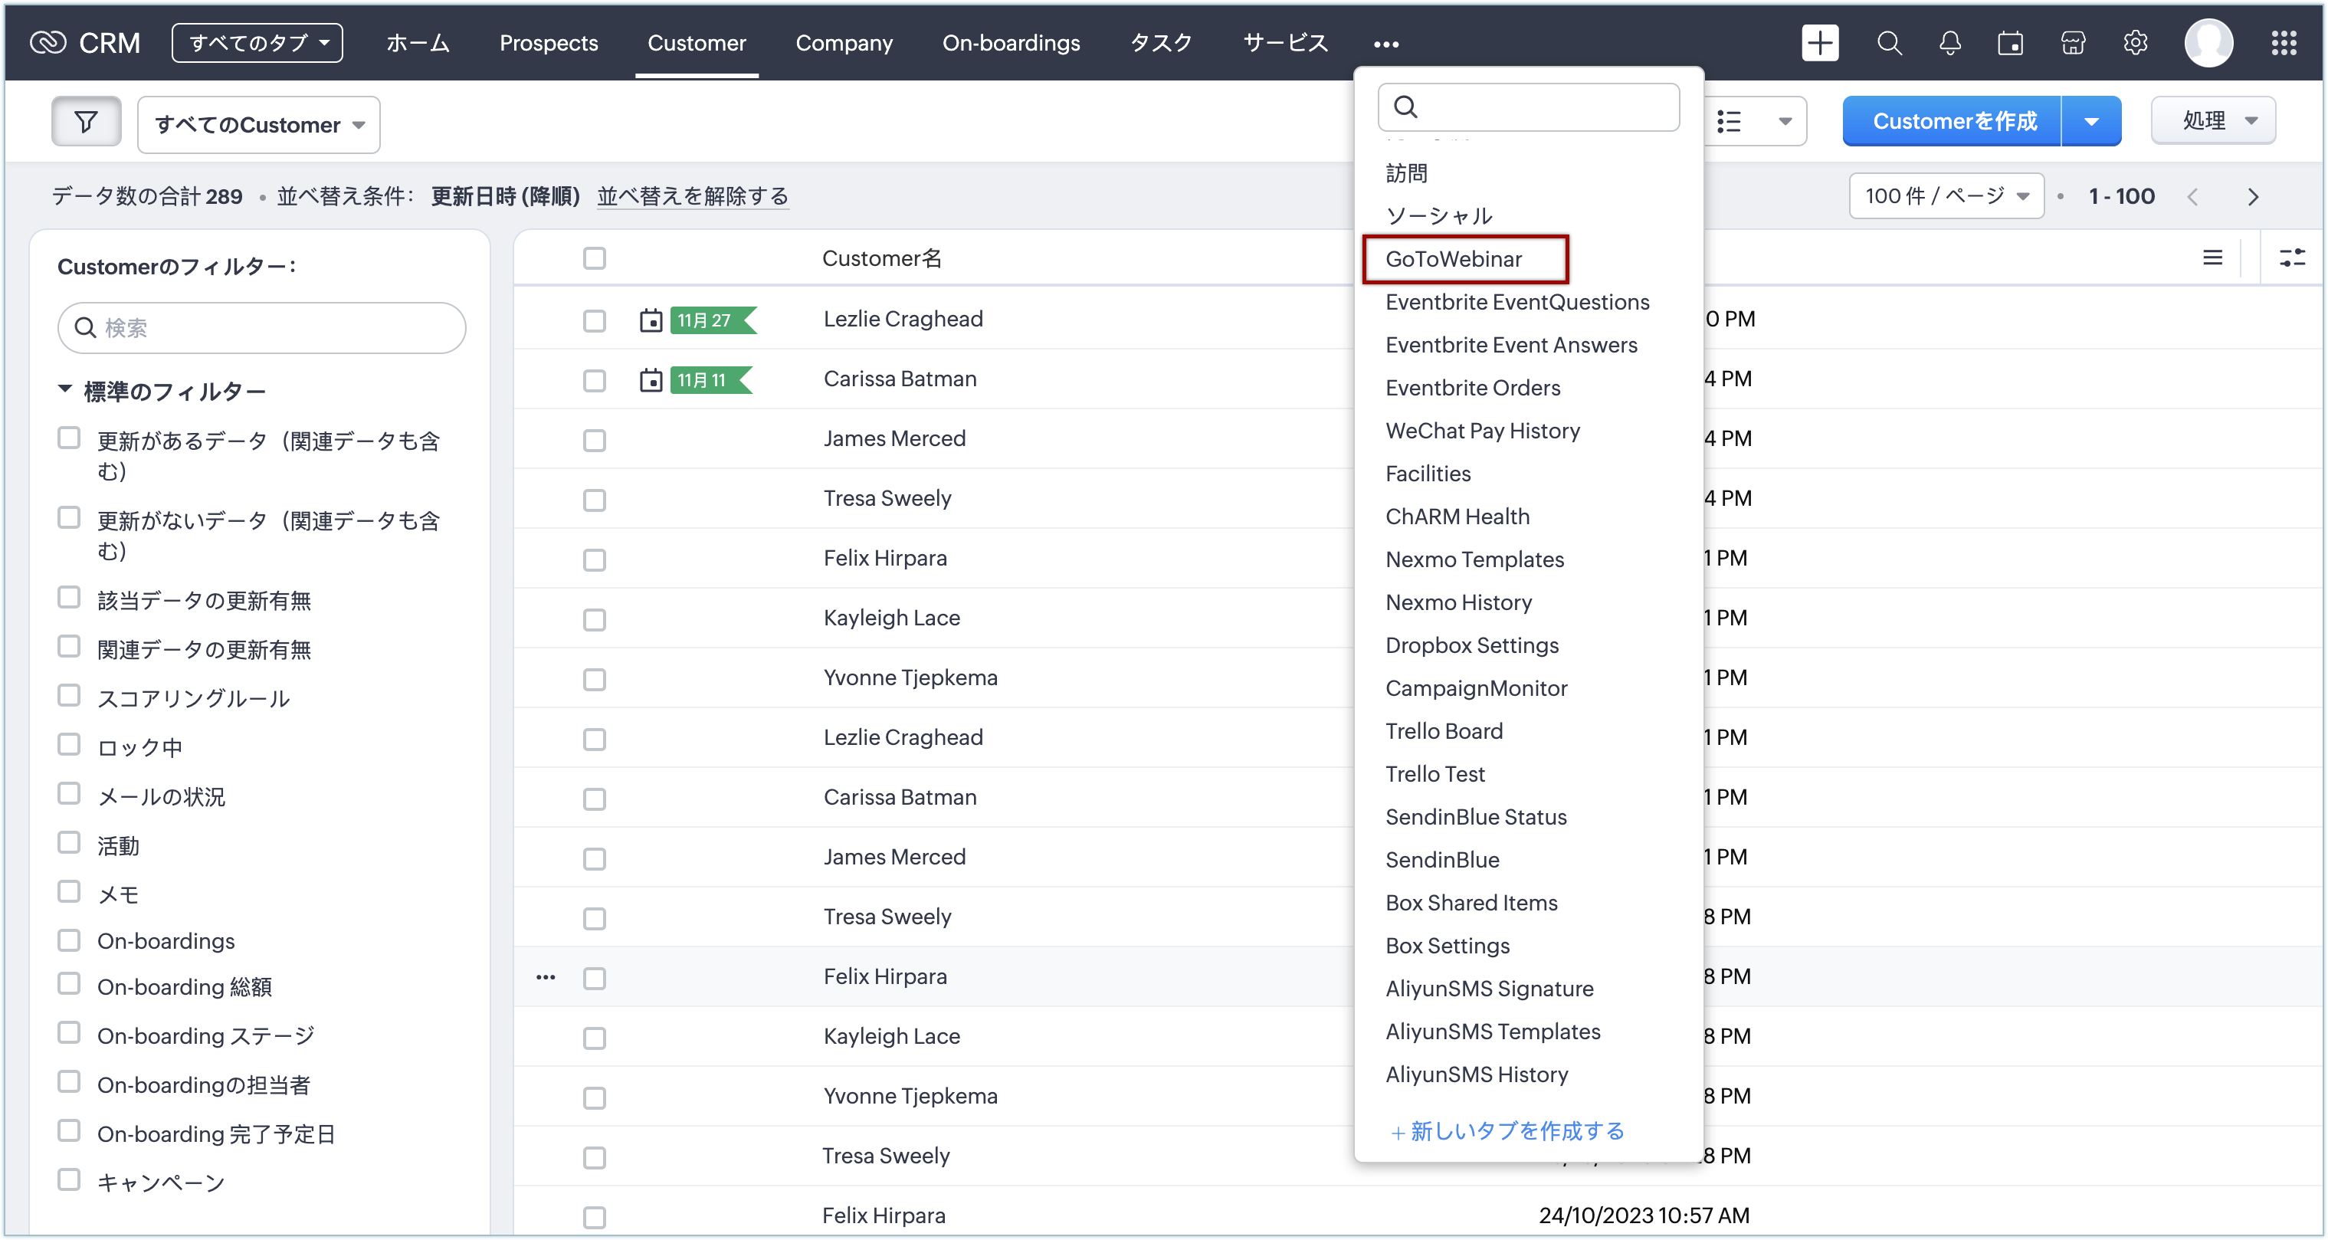Open notifications bell icon
This screenshot has height=1240, width=2328.
[x=1950, y=42]
